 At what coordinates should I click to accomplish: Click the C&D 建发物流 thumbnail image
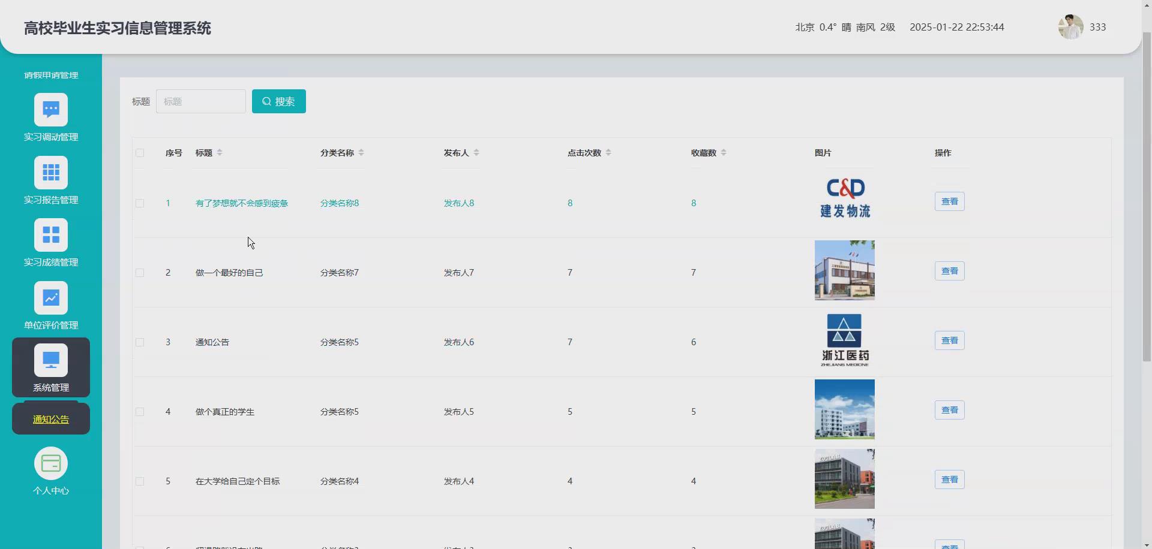845,200
